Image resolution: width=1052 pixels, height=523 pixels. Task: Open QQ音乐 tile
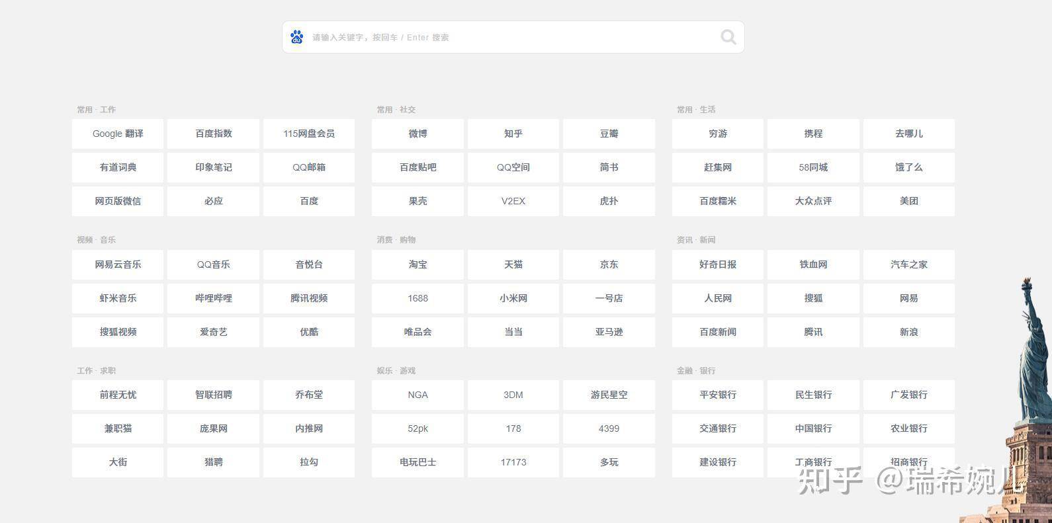pos(213,264)
